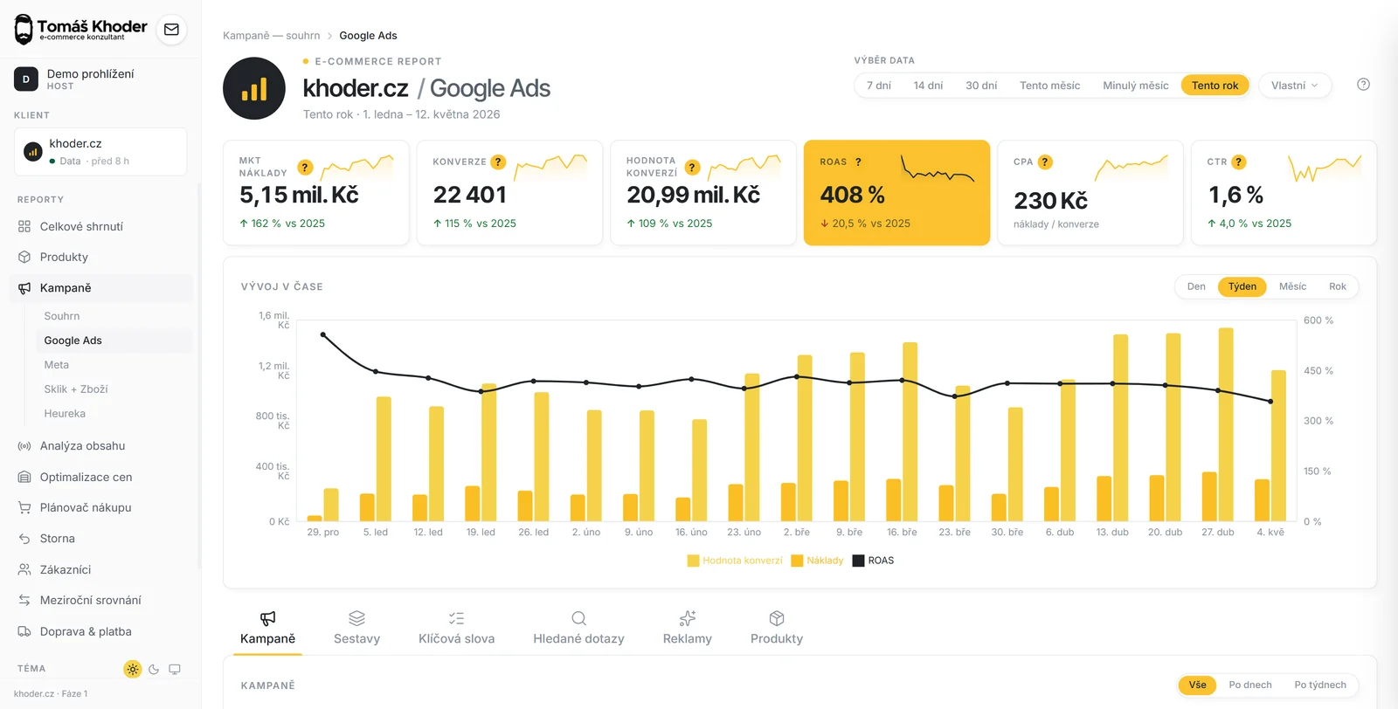Click the 27. dub conversion value bar
Image resolution: width=1398 pixels, height=709 pixels.
click(1226, 424)
